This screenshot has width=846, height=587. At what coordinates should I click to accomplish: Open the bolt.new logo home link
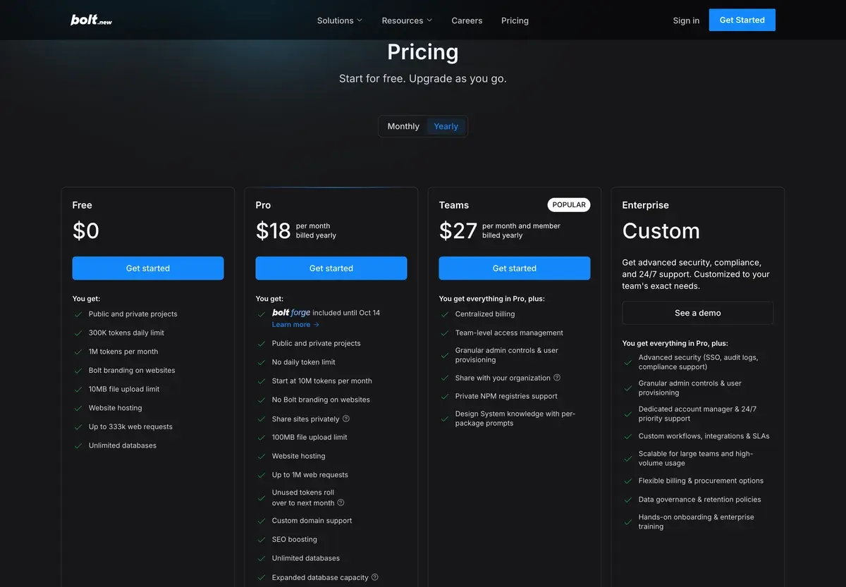pos(91,20)
